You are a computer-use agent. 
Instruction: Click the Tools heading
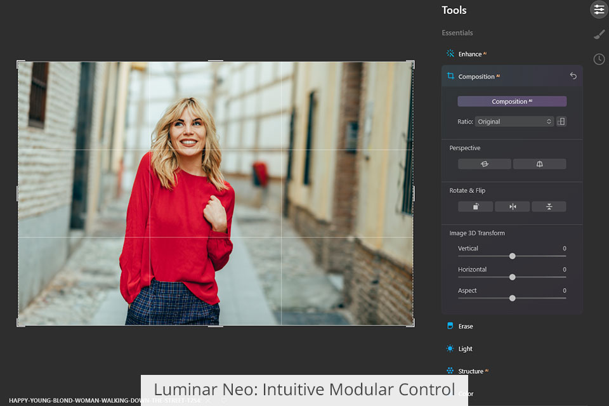click(x=454, y=10)
